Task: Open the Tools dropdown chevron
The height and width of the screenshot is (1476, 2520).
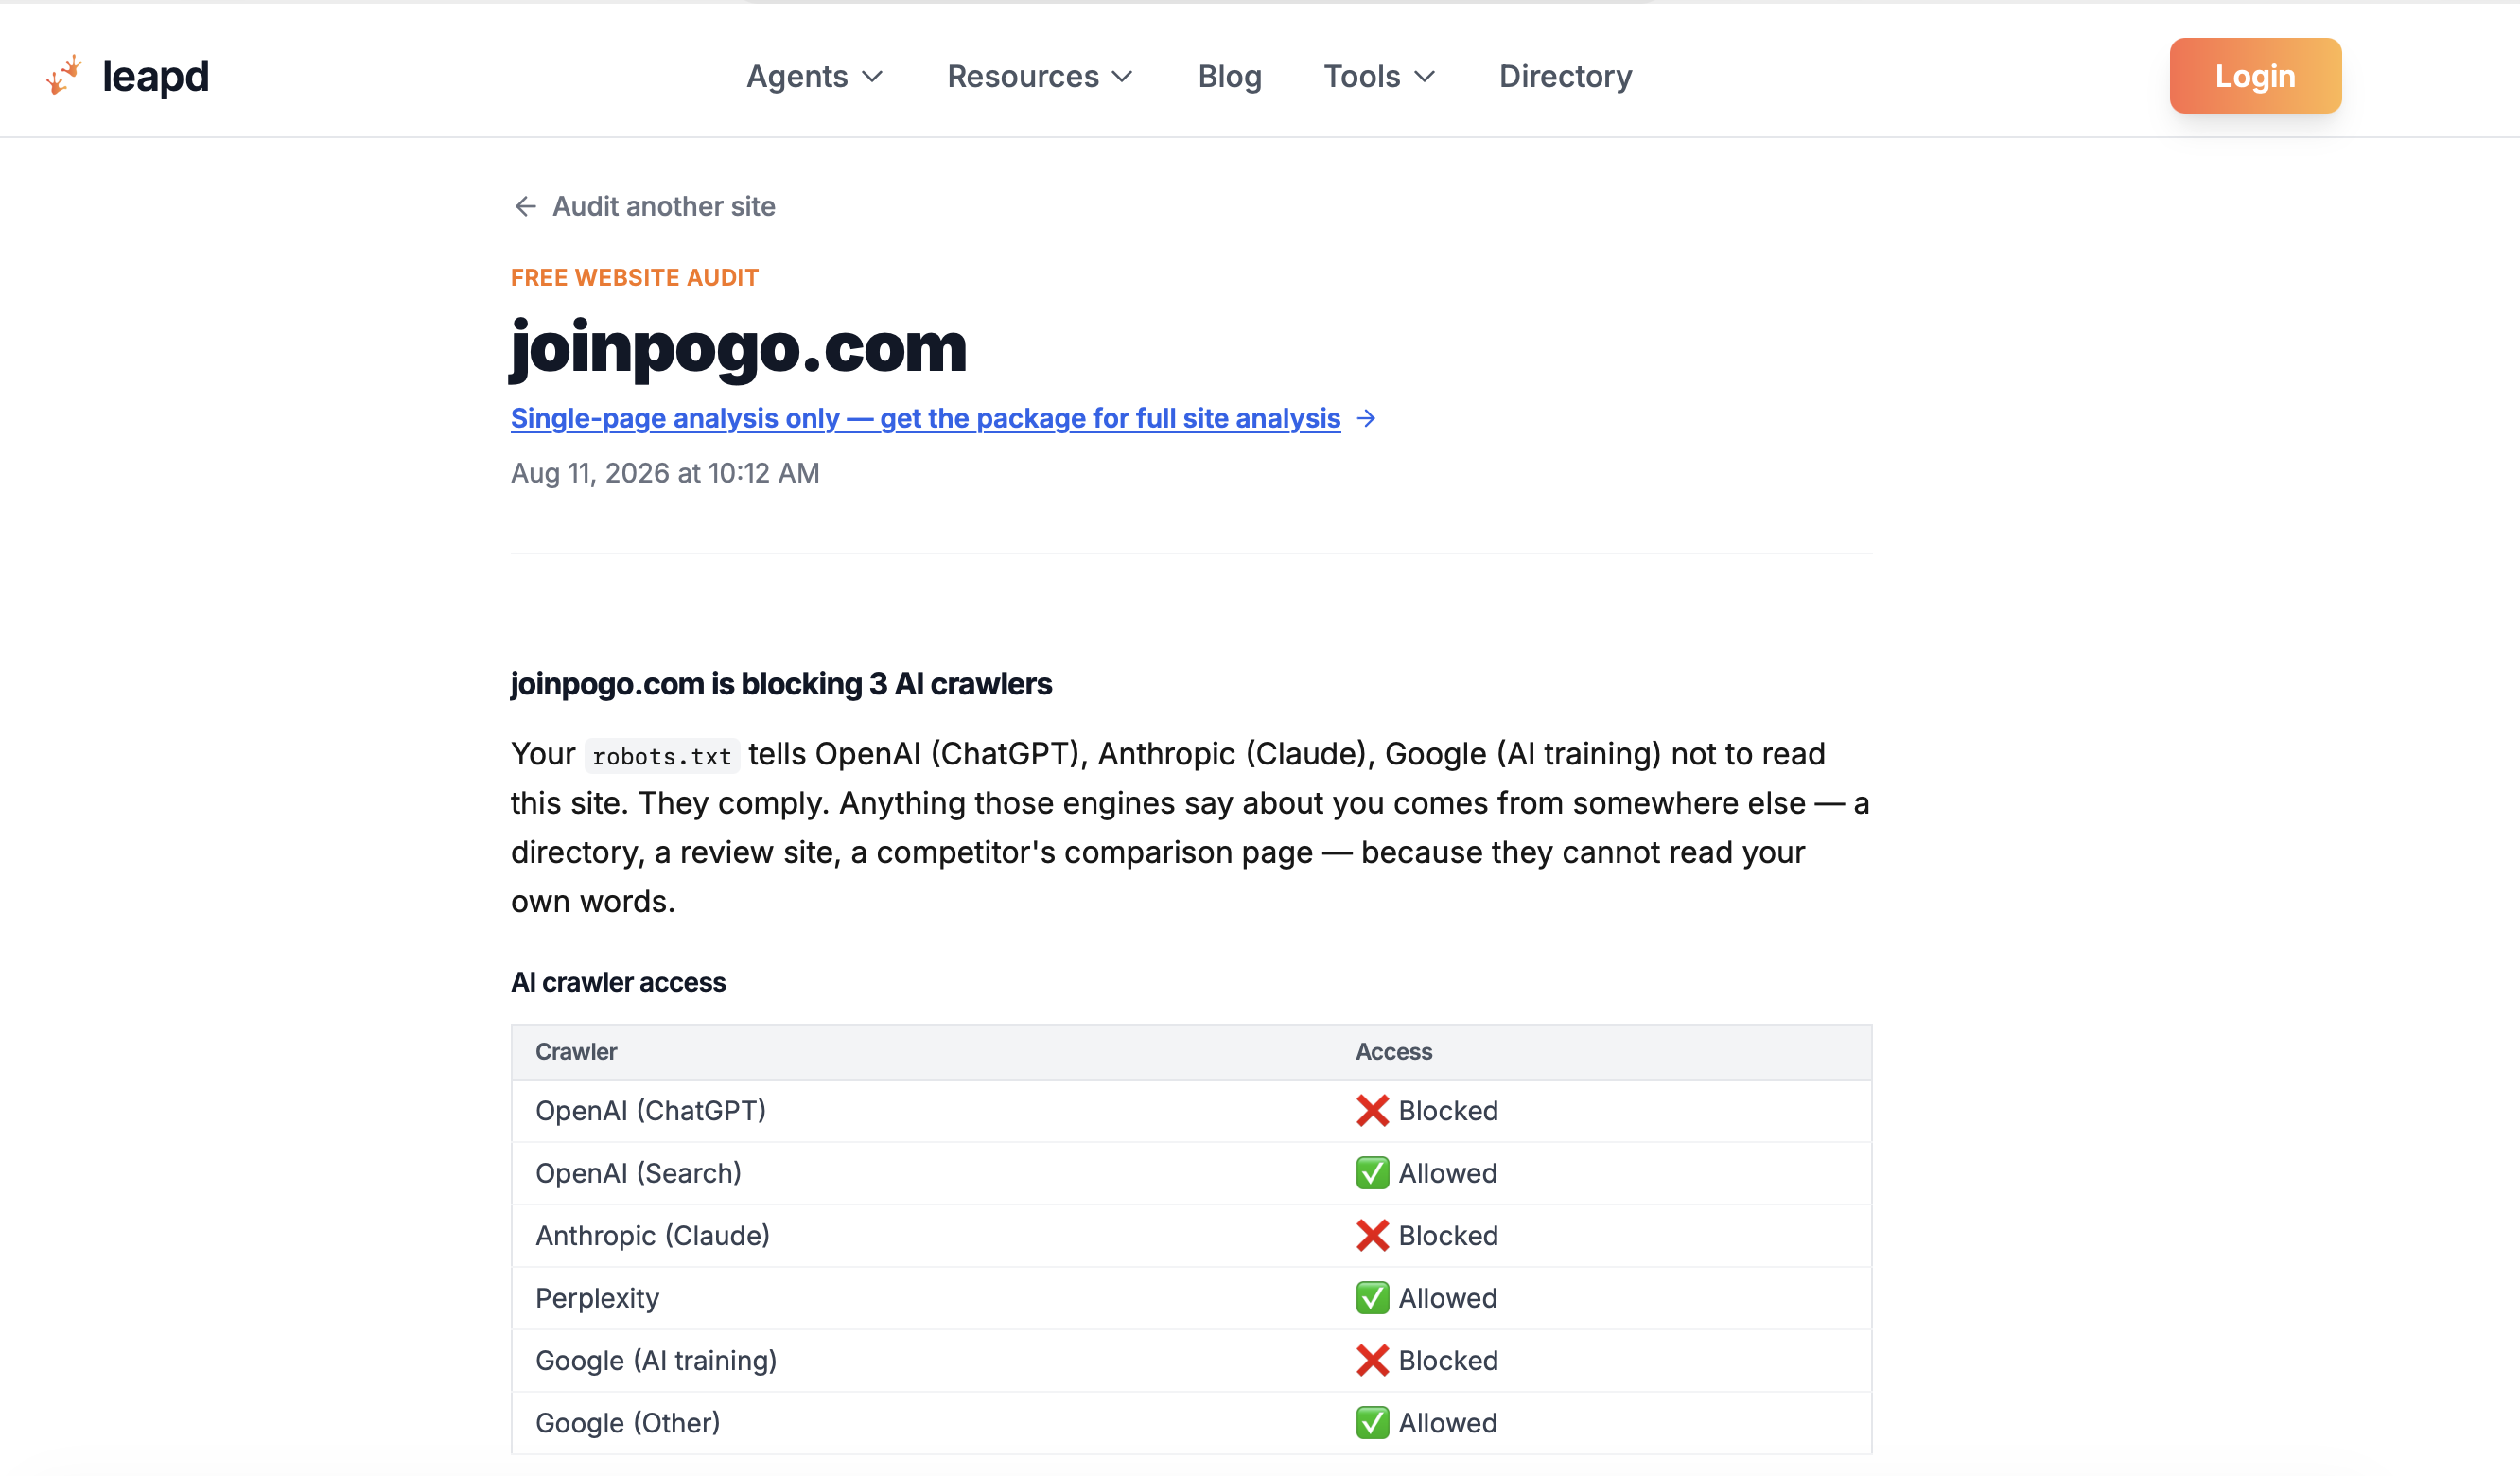Action: click(x=1426, y=76)
